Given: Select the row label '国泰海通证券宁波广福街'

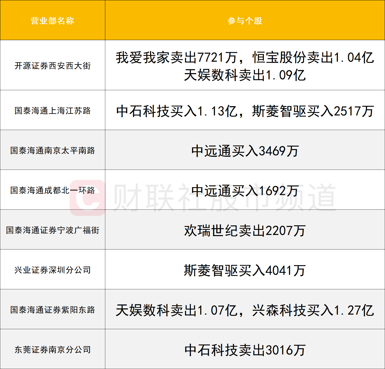Looking at the screenshot, I should [x=53, y=230].
